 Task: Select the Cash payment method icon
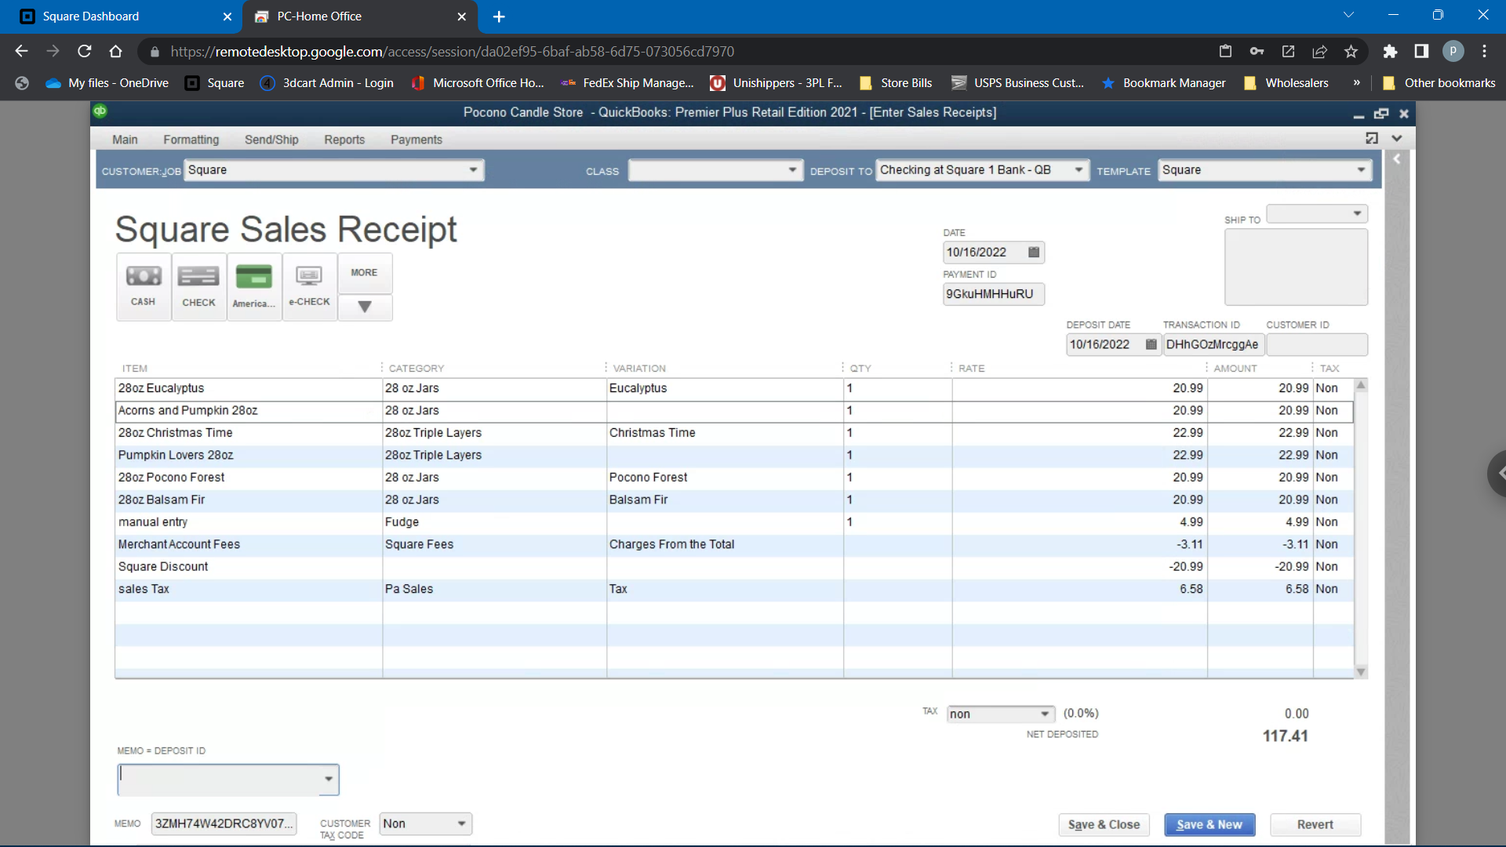coord(143,285)
